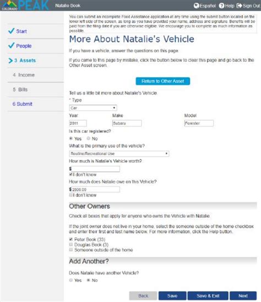Screen dimensions: 261x302
Task: Click the Save & Exit button
Action: click(x=208, y=296)
